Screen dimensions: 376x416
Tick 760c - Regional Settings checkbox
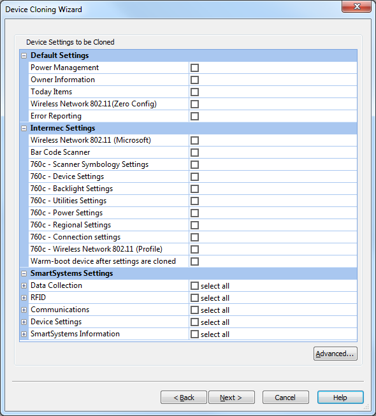tap(194, 226)
